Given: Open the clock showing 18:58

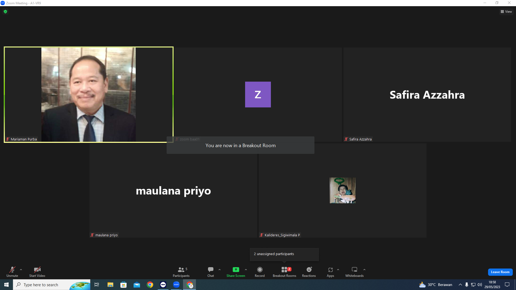Looking at the screenshot, I should point(492,285).
